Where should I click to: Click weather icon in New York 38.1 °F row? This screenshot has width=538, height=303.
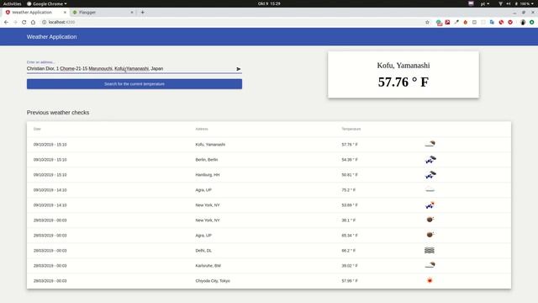point(430,219)
